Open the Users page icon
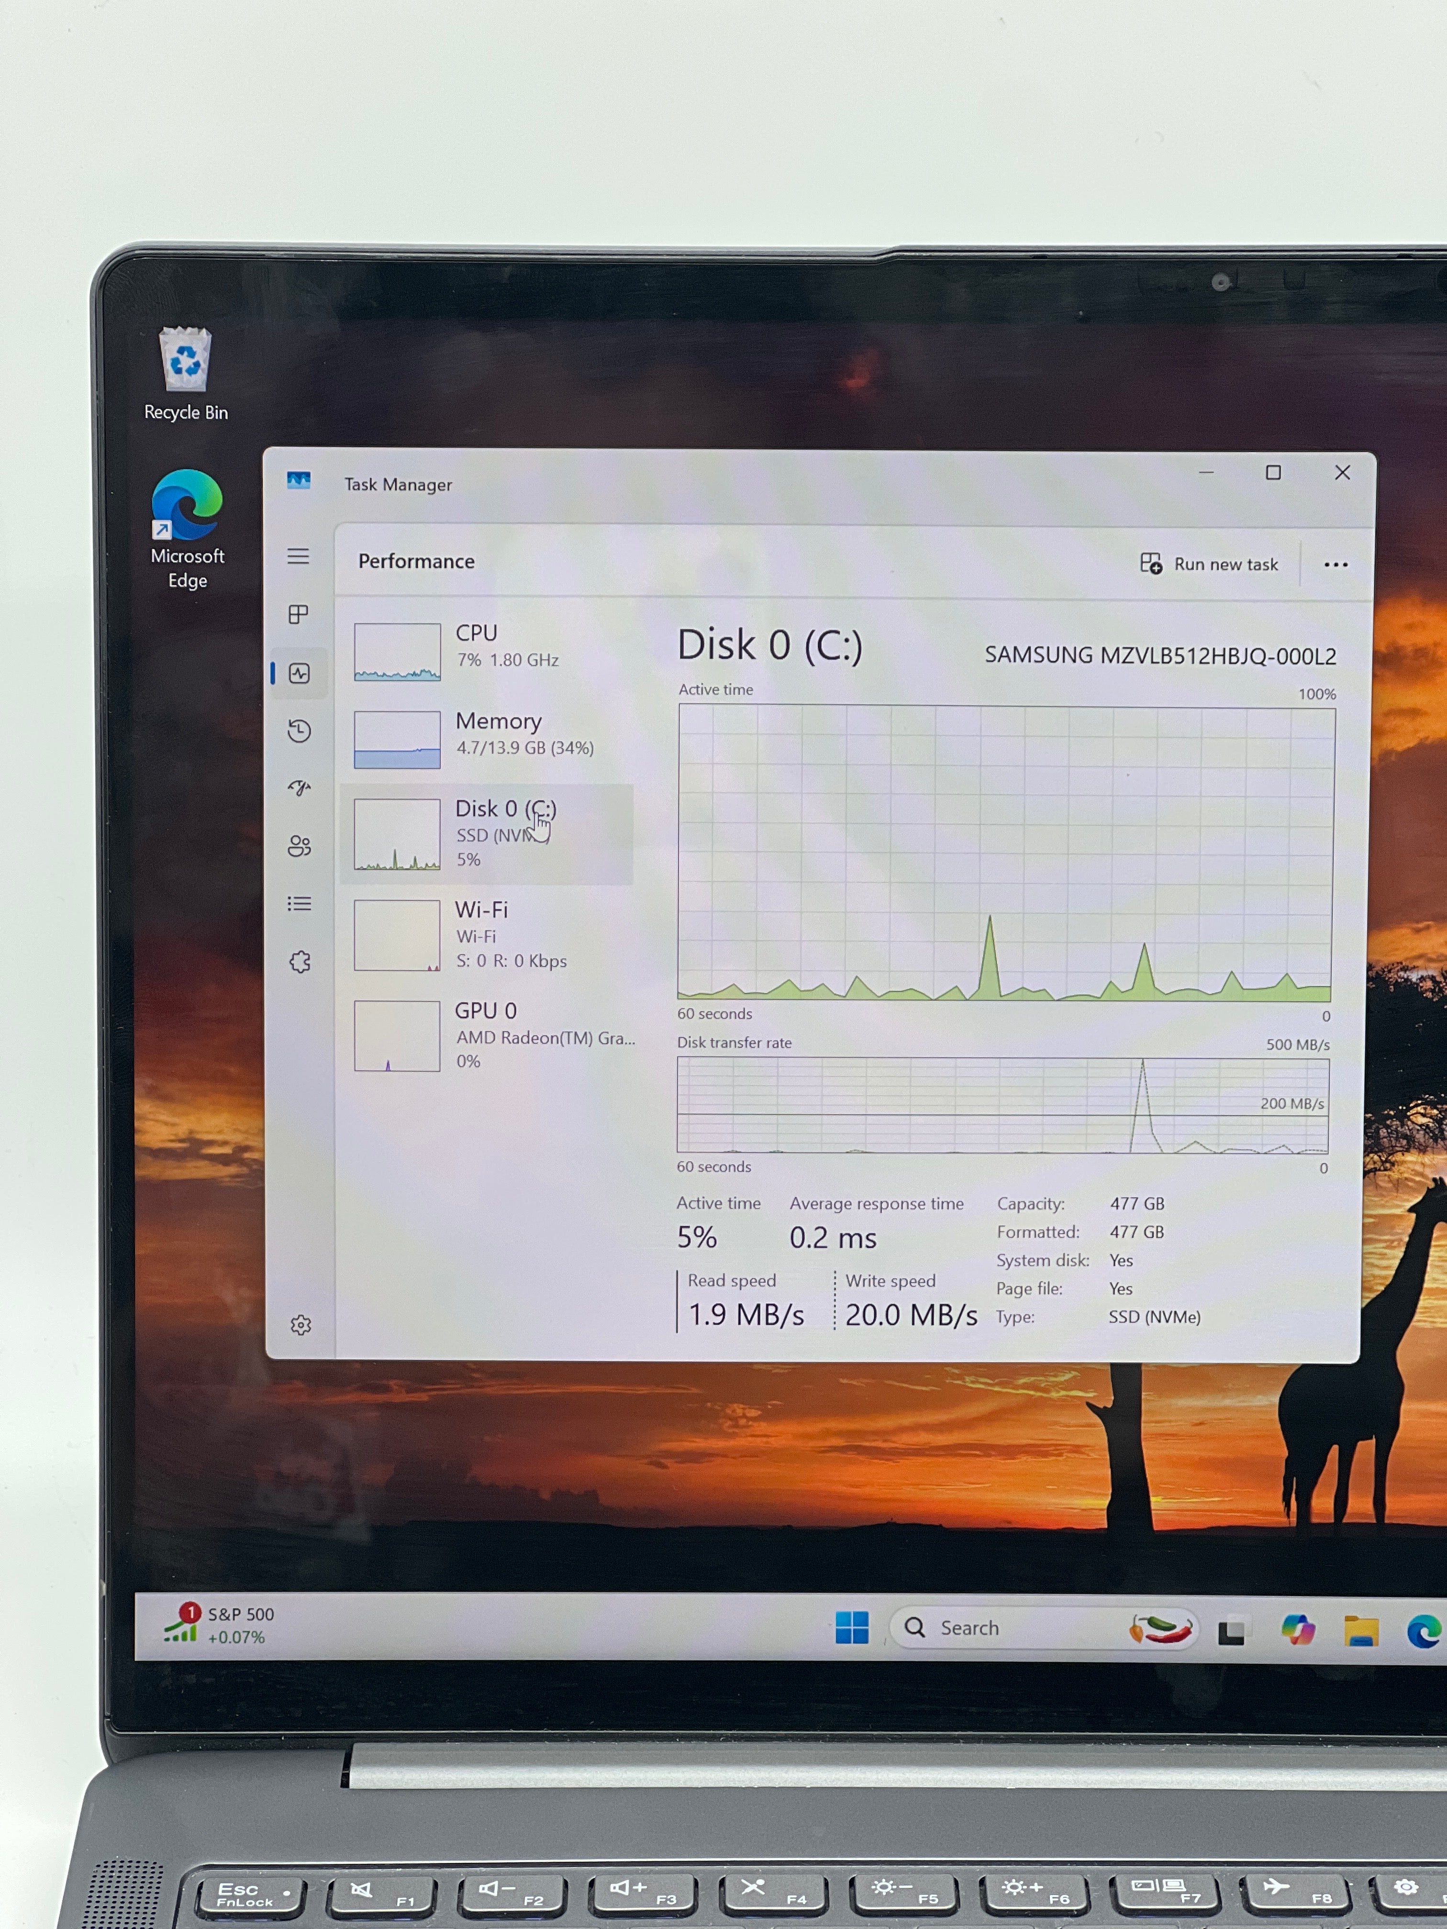The height and width of the screenshot is (1929, 1447). (299, 846)
